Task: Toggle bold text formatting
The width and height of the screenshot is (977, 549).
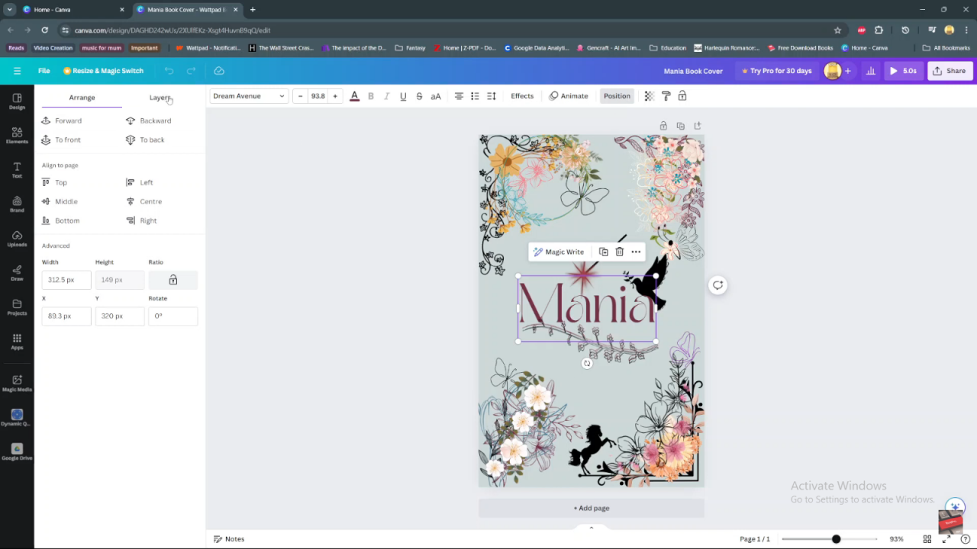Action: [371, 96]
